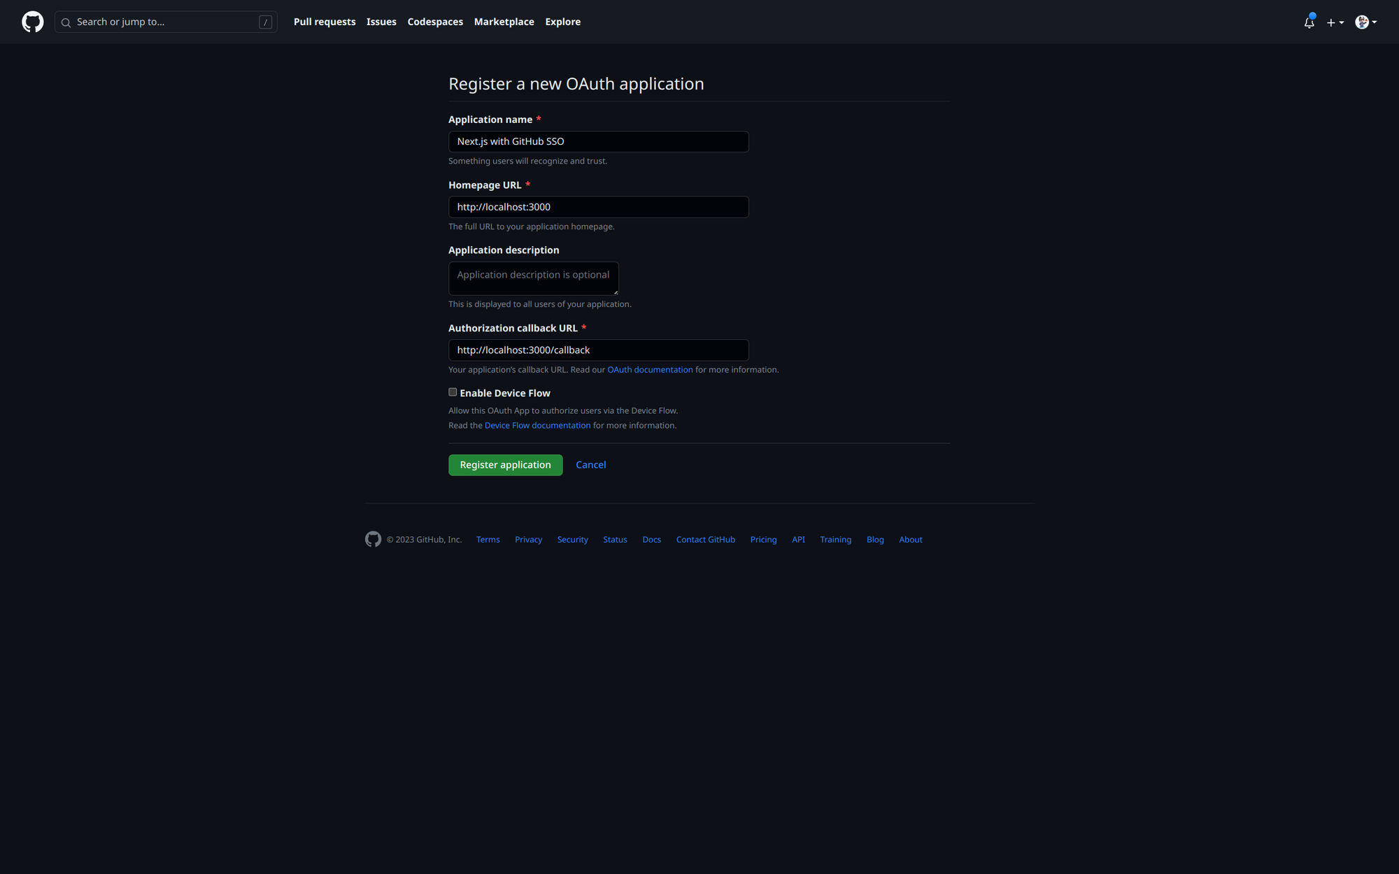The image size is (1399, 874).
Task: Click the Register application button
Action: point(505,465)
